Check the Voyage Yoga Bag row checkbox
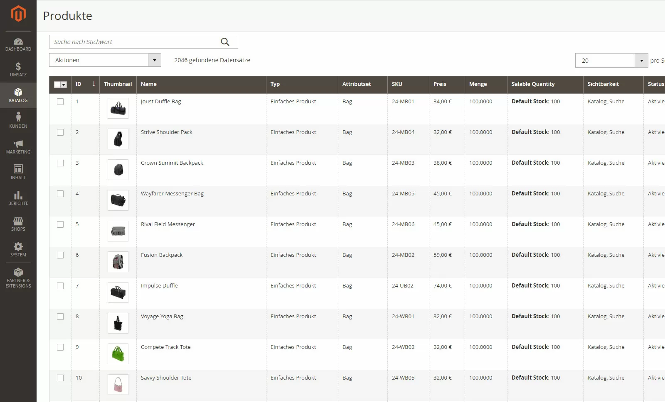The height and width of the screenshot is (402, 665). tap(60, 317)
